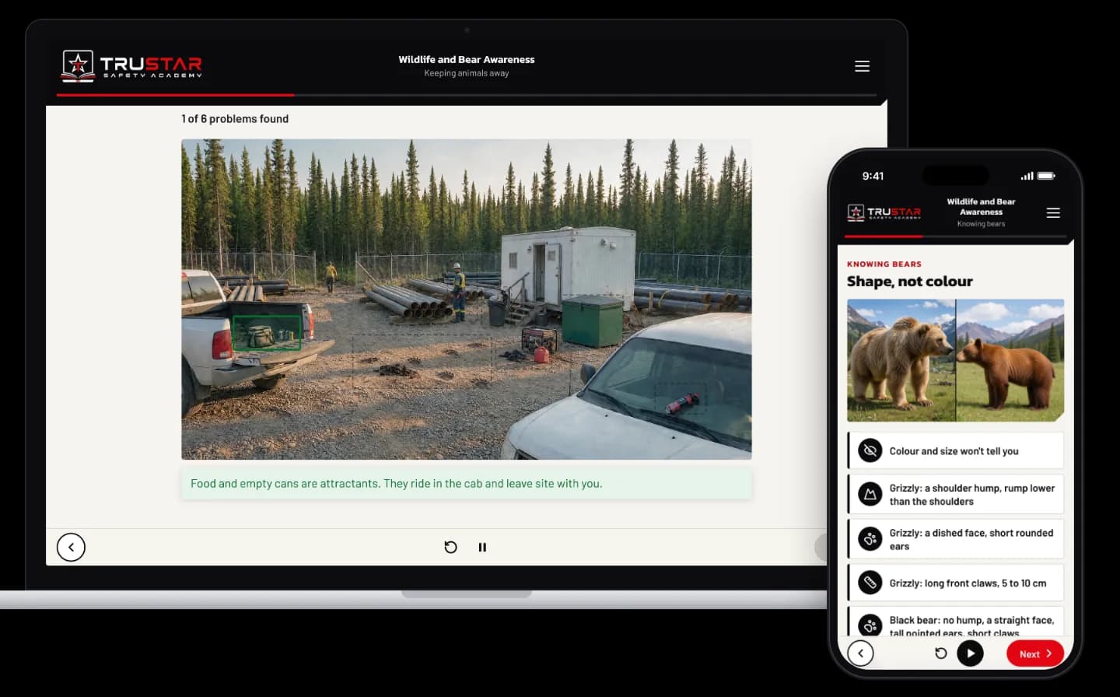Tap the phone's circled back arrow

[x=860, y=653]
